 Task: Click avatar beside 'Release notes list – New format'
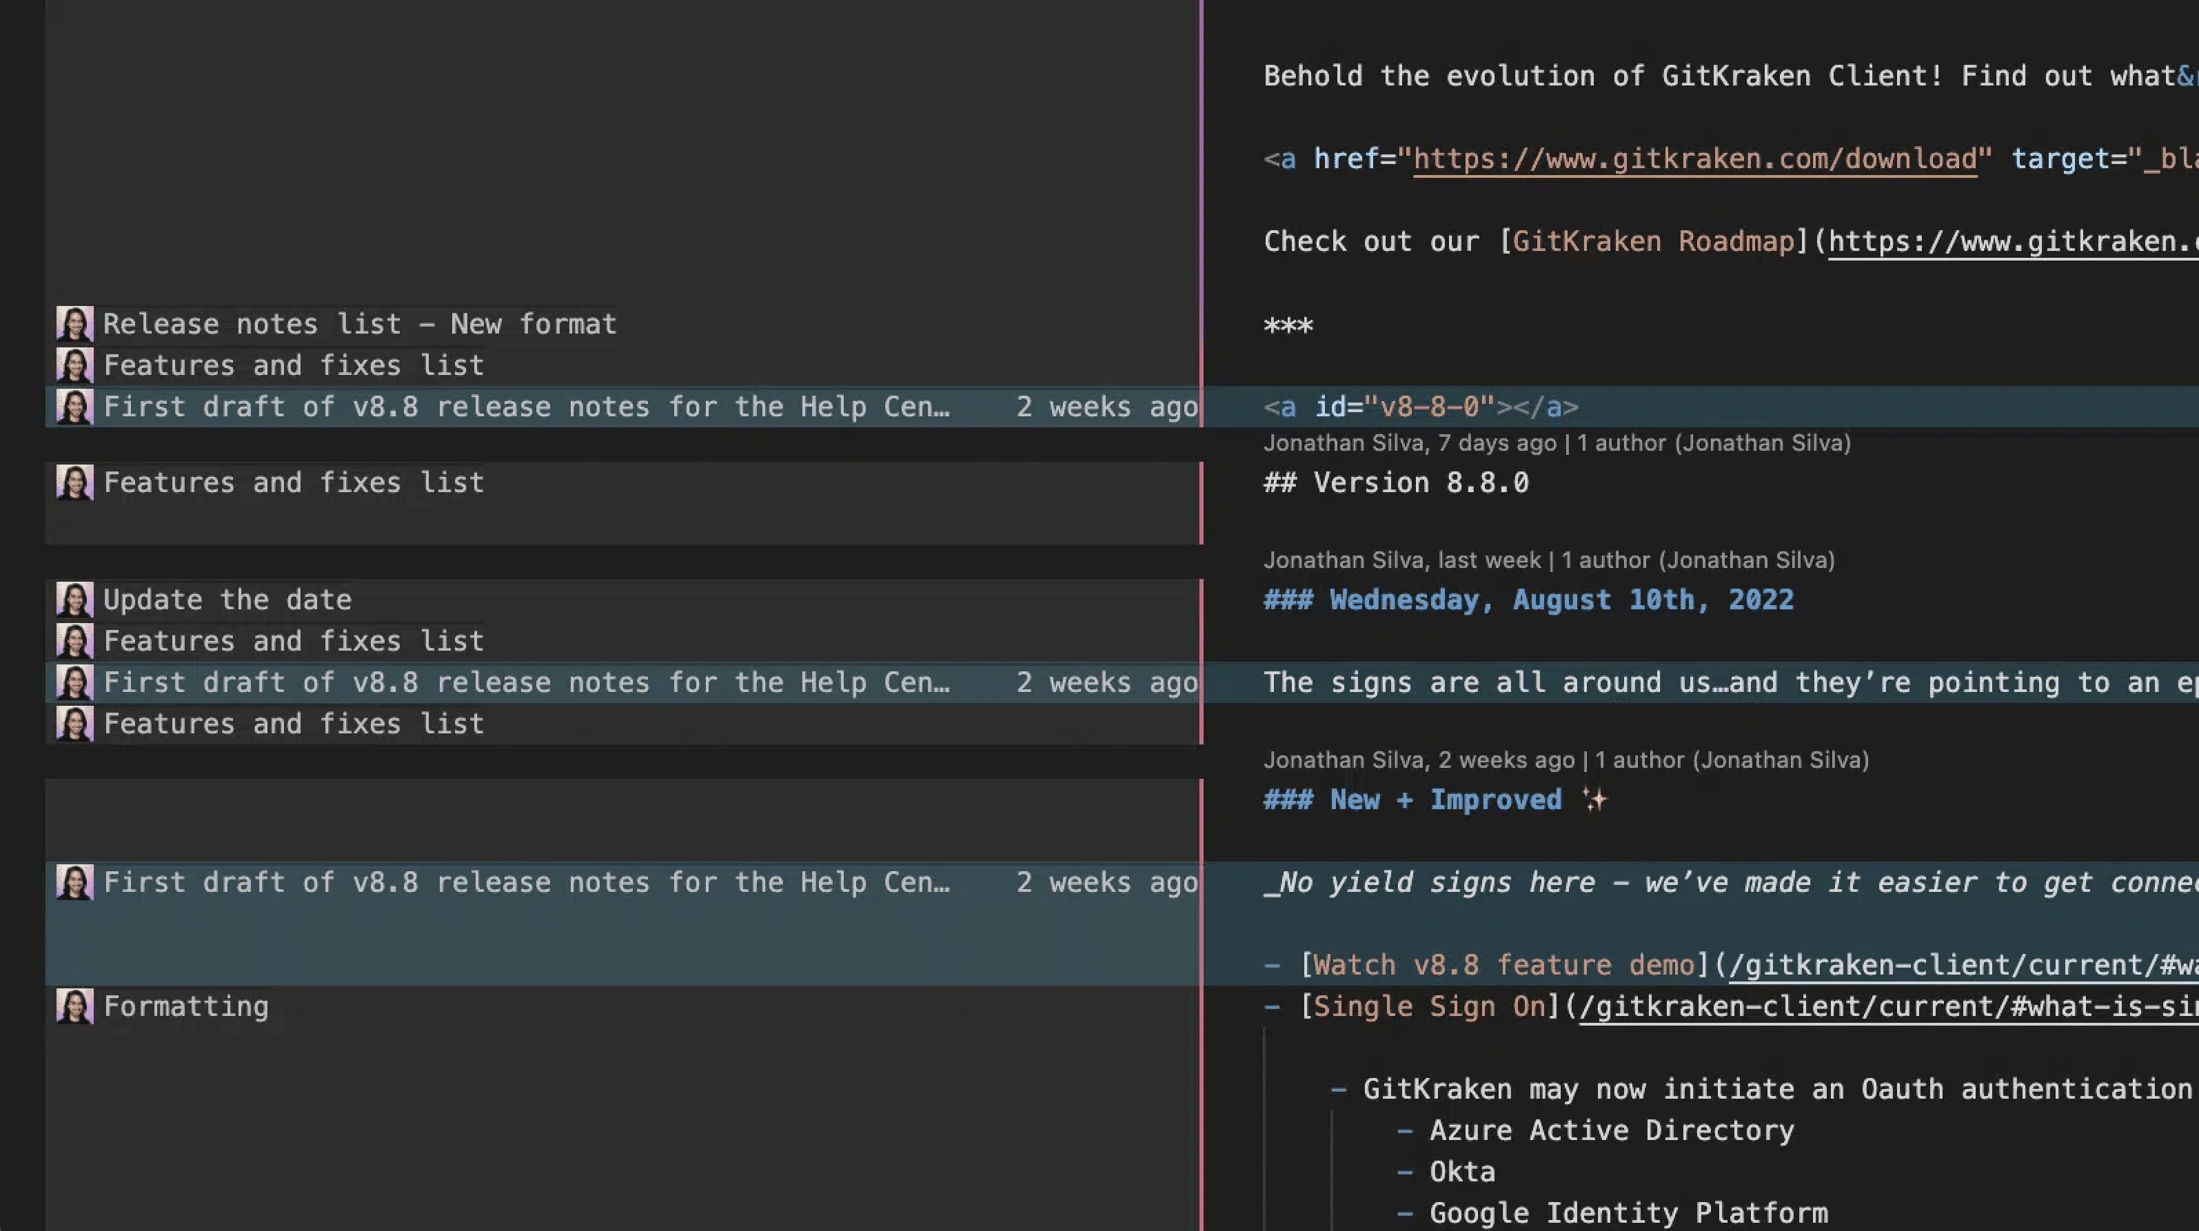click(x=74, y=323)
